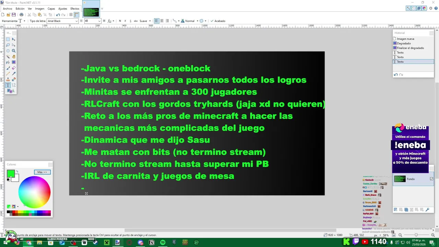439x247 pixels.
Task: Select the Shapes tool
Action: coord(10,91)
